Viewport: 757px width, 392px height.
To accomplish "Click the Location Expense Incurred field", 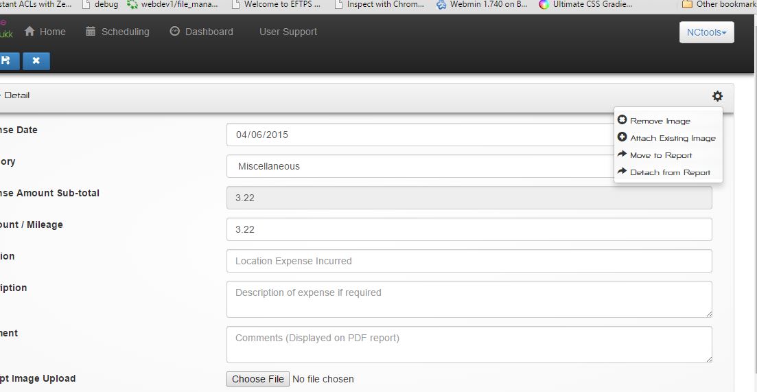I will [469, 261].
